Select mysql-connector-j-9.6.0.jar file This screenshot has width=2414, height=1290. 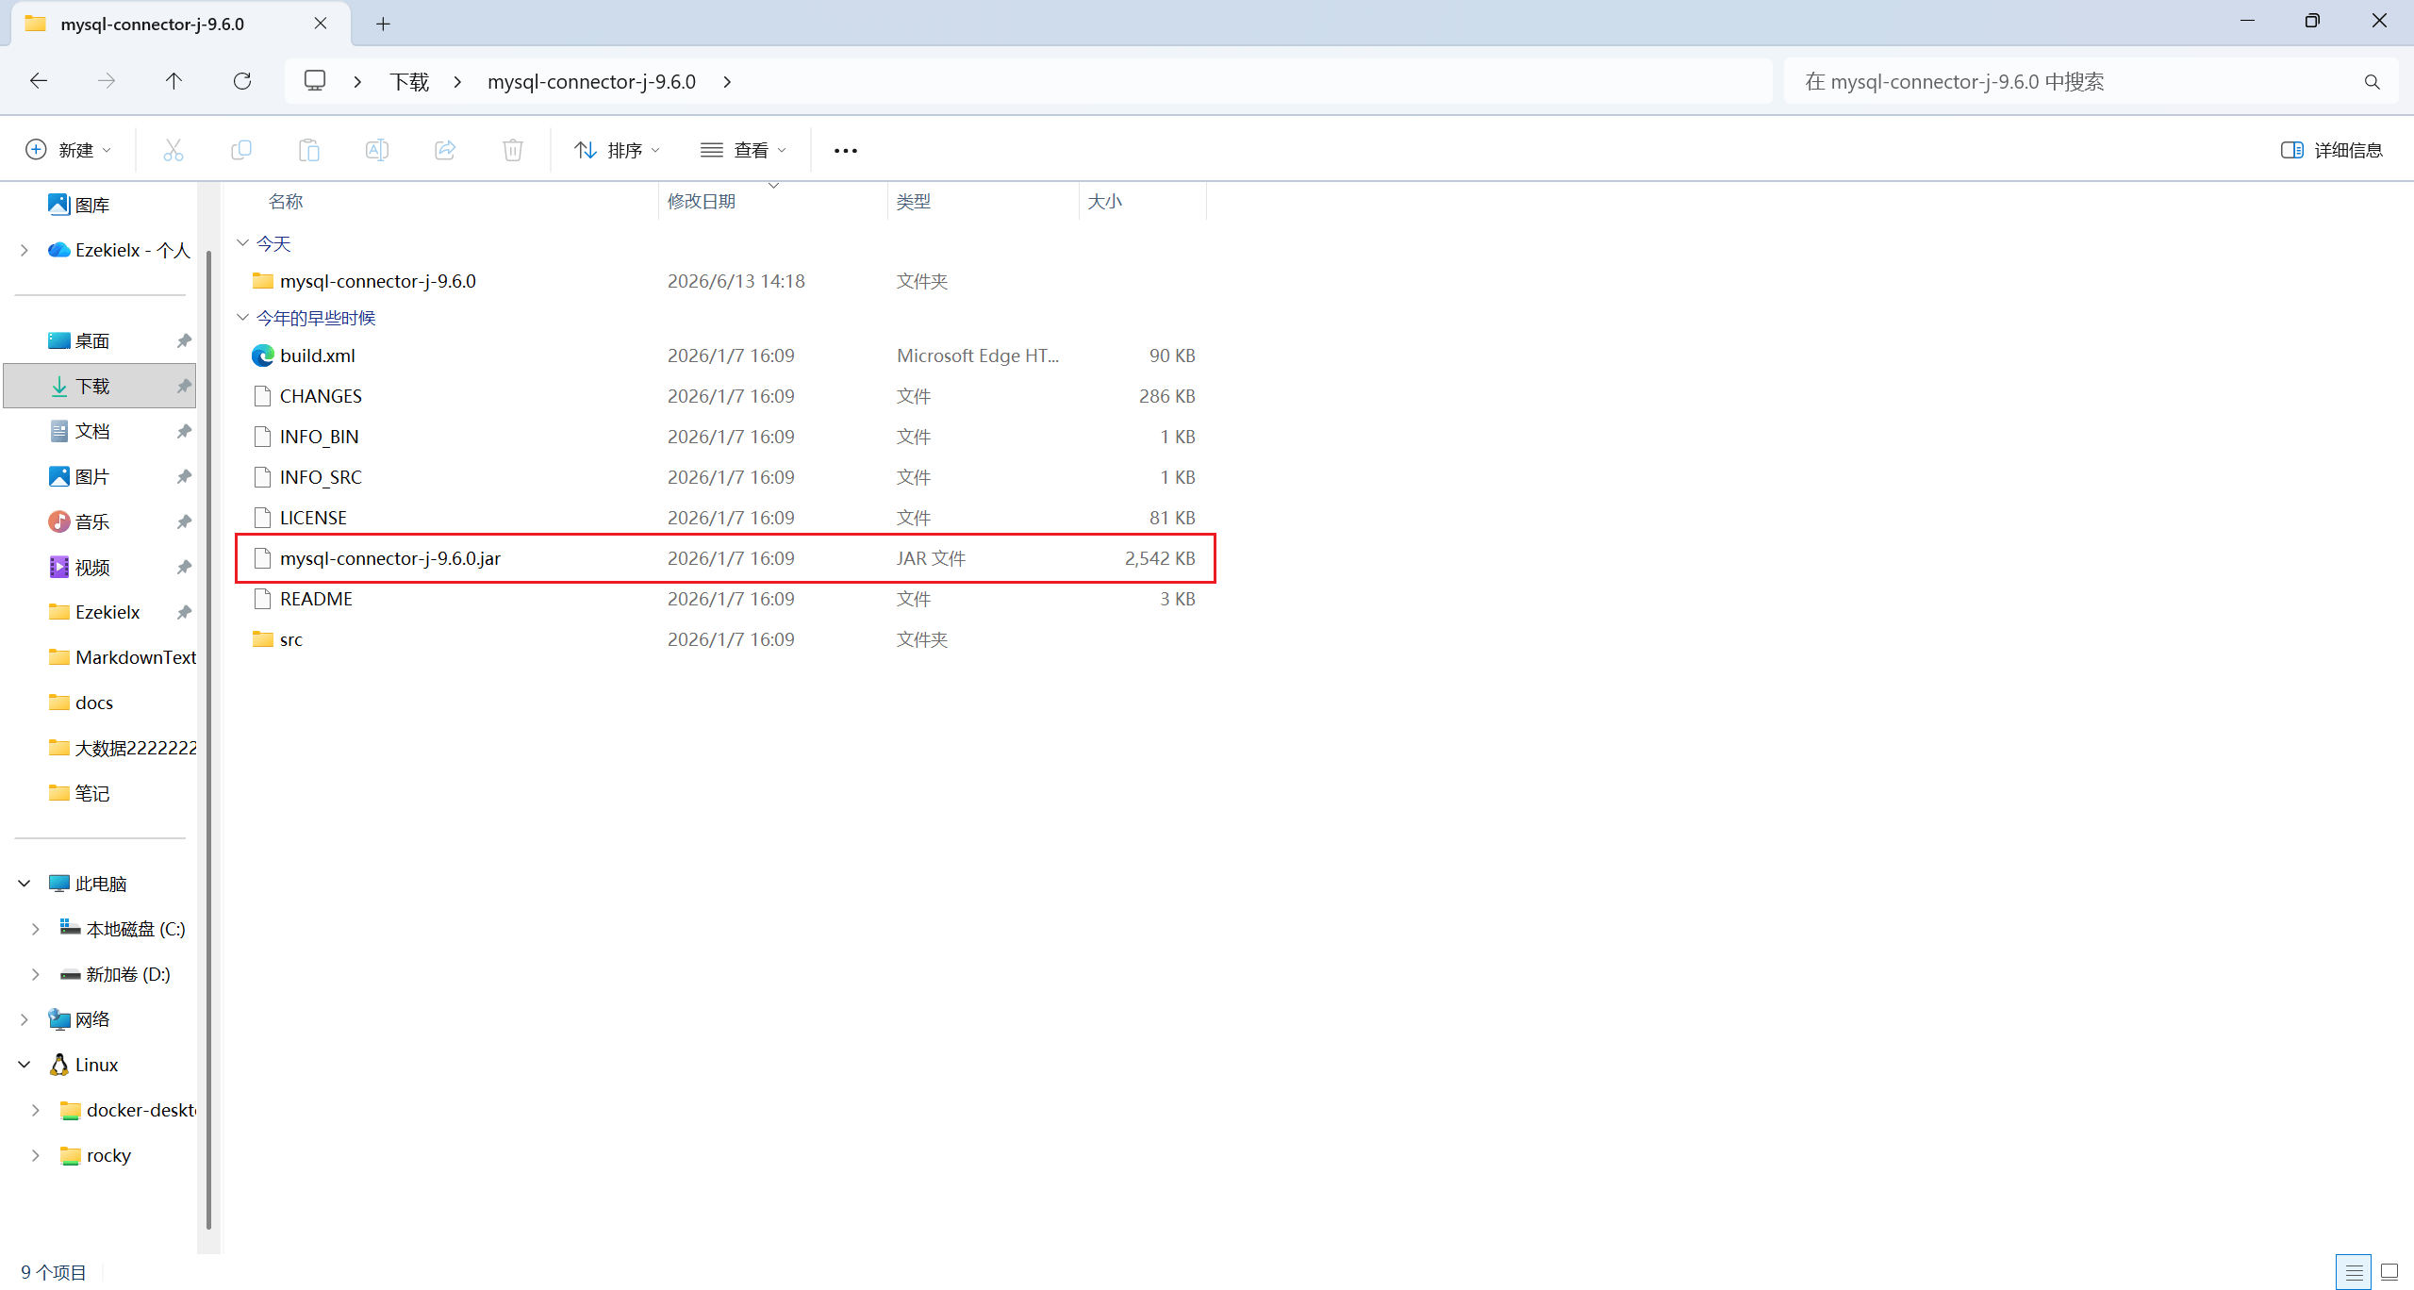(724, 558)
